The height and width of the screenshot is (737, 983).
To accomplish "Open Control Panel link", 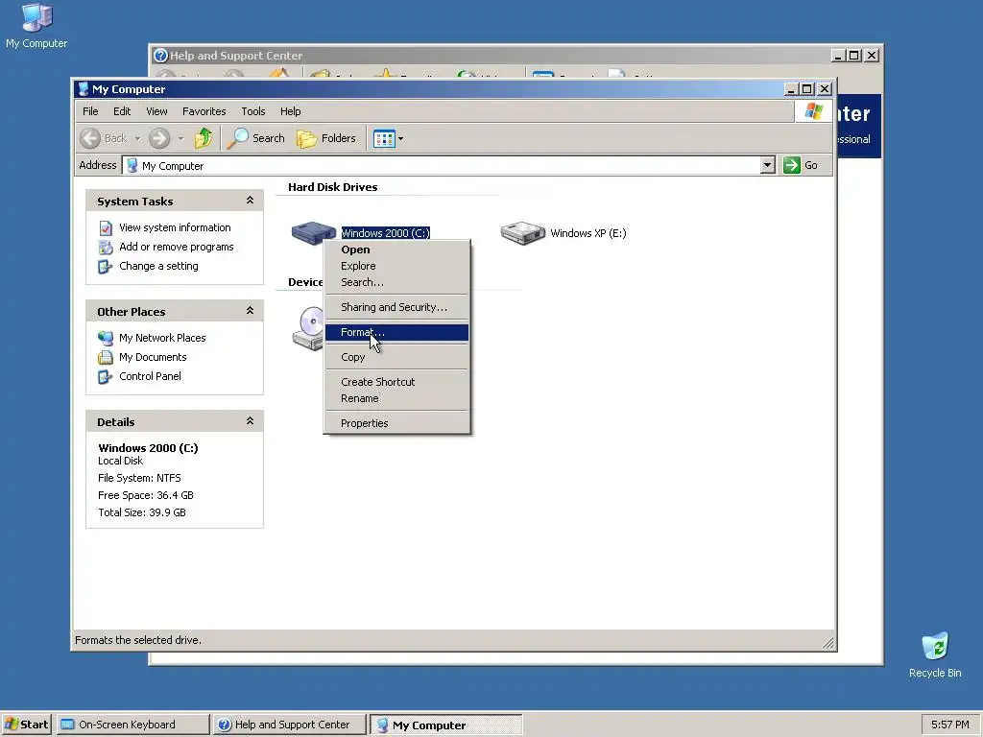I will coord(150,376).
